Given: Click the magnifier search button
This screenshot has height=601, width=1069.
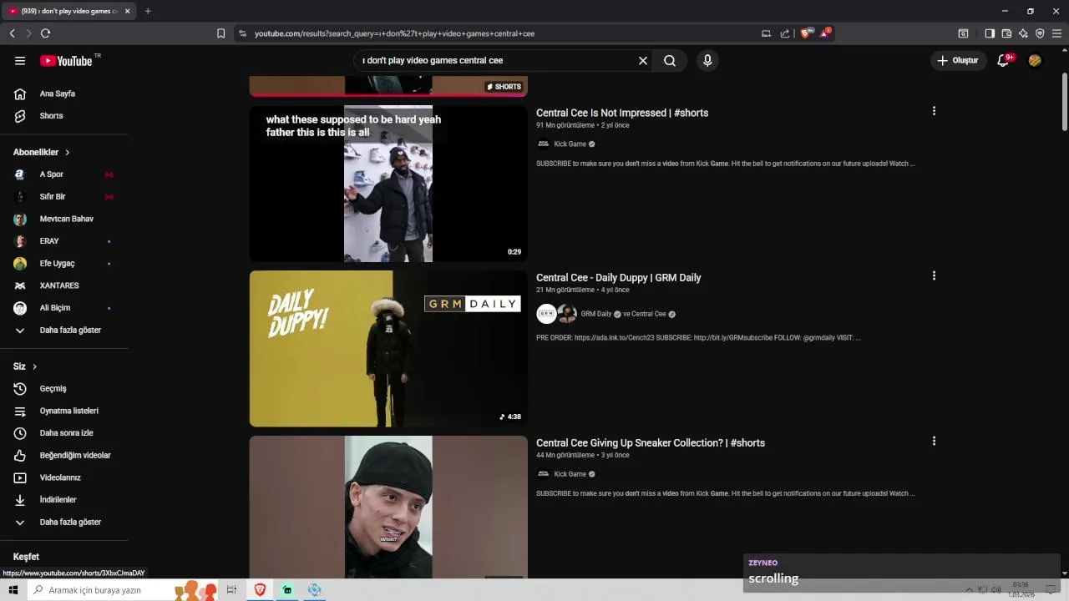Looking at the screenshot, I should [670, 61].
